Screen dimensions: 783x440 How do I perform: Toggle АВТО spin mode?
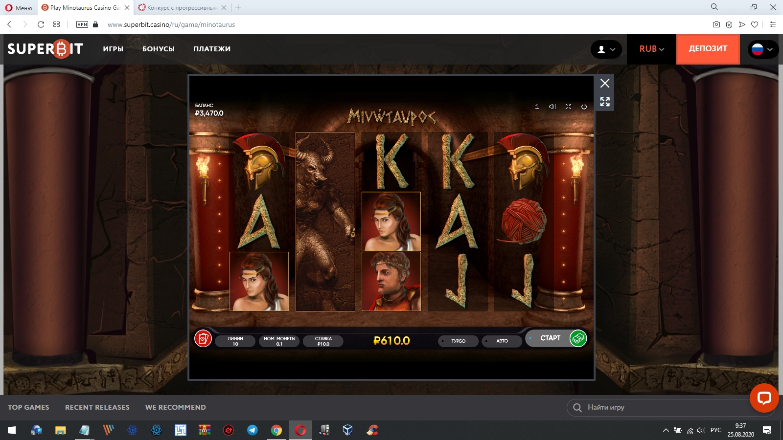[502, 341]
